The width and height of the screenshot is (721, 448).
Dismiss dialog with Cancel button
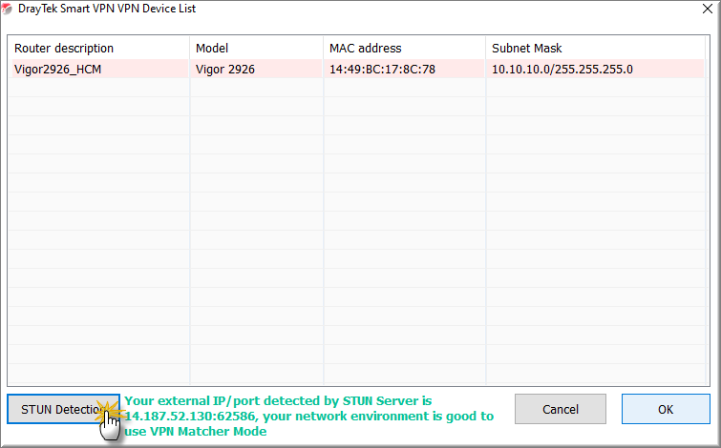(x=560, y=409)
